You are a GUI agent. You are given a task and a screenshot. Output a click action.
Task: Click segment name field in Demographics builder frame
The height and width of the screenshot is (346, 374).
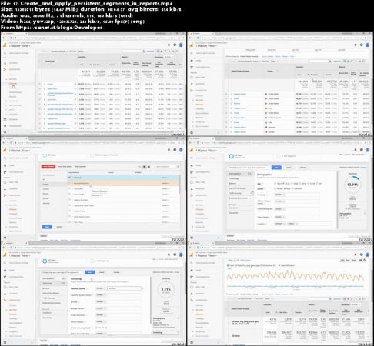[x=249, y=168]
